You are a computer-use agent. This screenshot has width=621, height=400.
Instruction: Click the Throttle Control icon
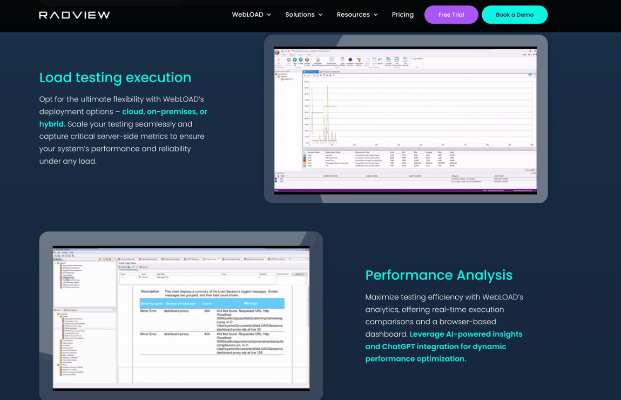[x=307, y=60]
